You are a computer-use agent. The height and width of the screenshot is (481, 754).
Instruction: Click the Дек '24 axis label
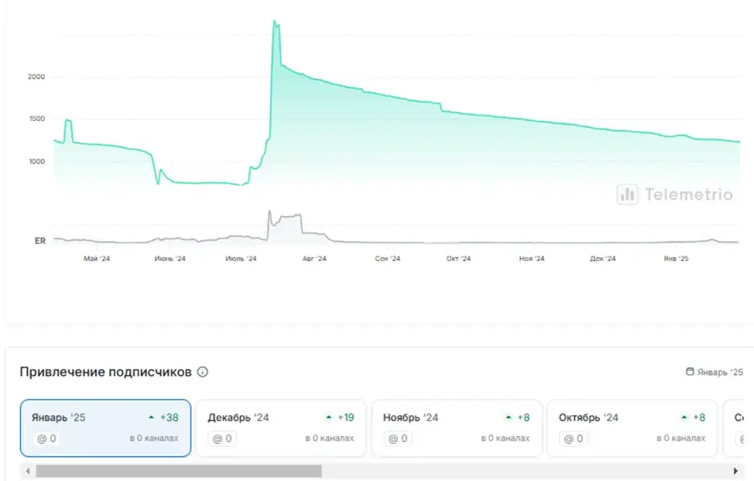coord(603,259)
